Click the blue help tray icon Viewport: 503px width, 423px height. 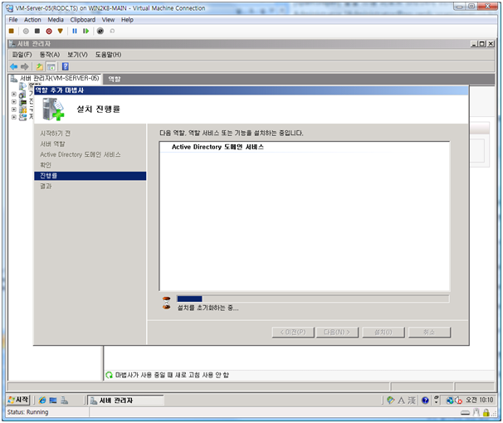click(425, 401)
